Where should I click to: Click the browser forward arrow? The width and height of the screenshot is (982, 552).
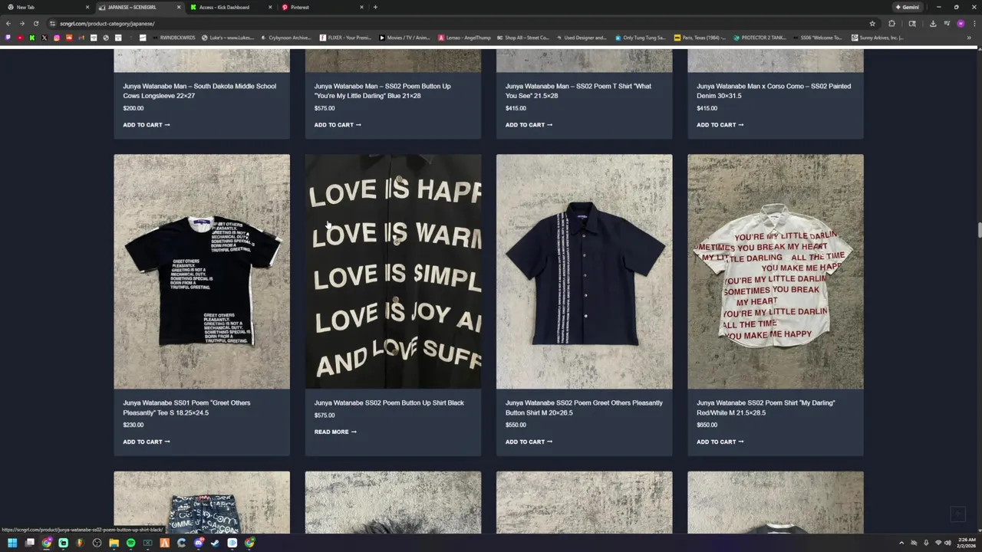[x=22, y=24]
